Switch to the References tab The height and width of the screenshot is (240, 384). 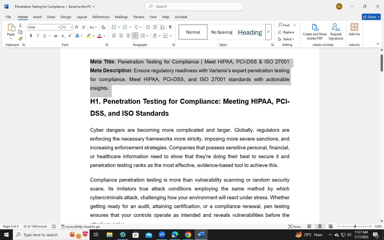coord(101,17)
